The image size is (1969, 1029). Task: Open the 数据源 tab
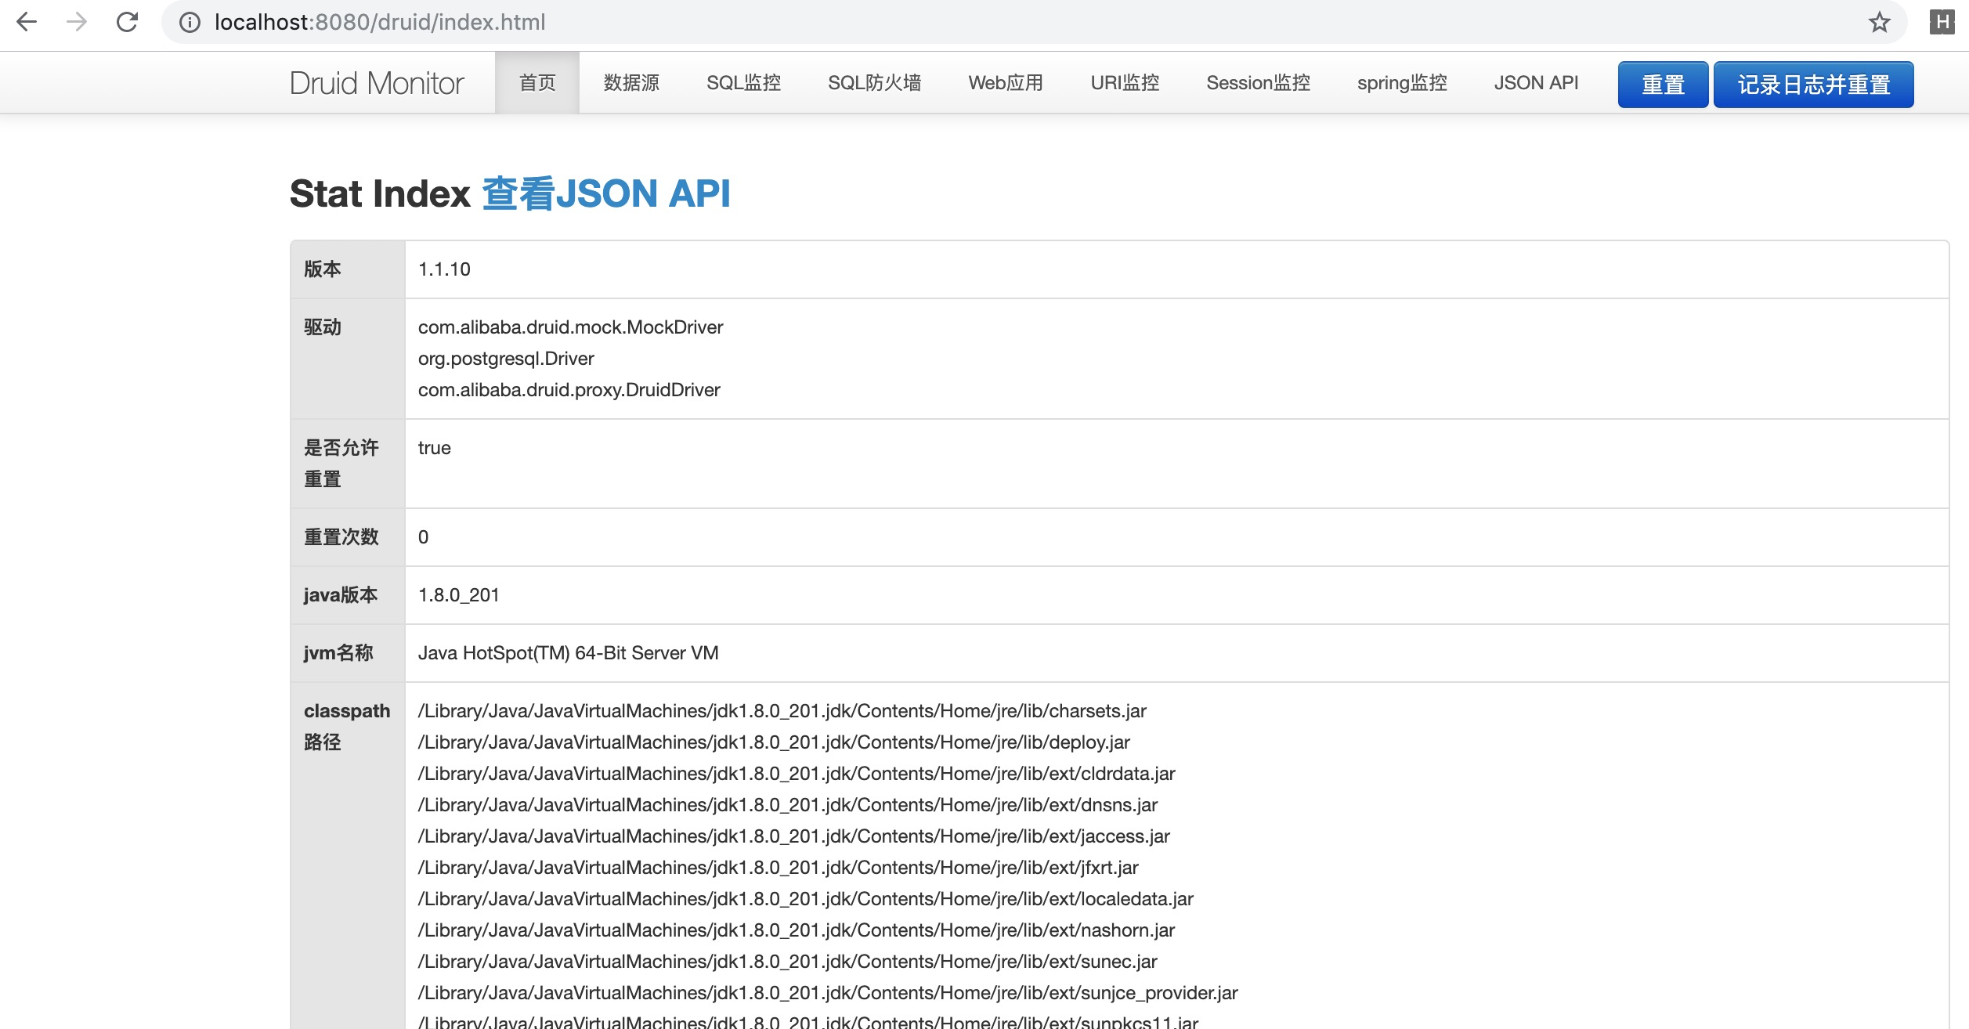631,83
